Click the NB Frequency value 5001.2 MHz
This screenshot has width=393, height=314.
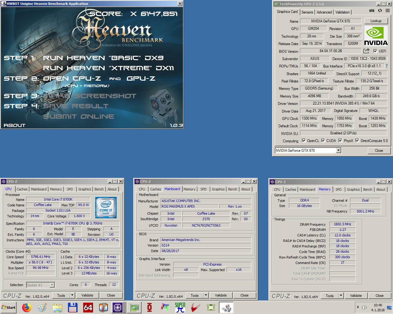click(x=365, y=211)
